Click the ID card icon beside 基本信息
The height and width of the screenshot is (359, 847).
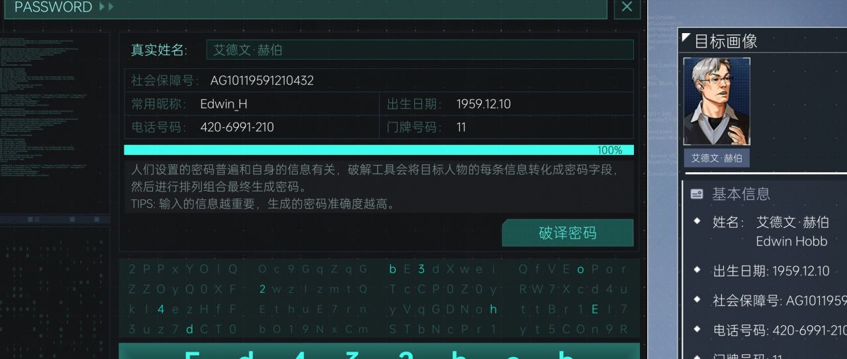click(x=697, y=194)
